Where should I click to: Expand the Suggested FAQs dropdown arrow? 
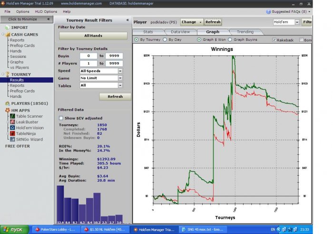coord(309,12)
